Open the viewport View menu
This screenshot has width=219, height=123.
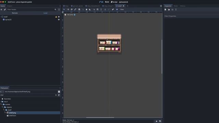[122, 10]
